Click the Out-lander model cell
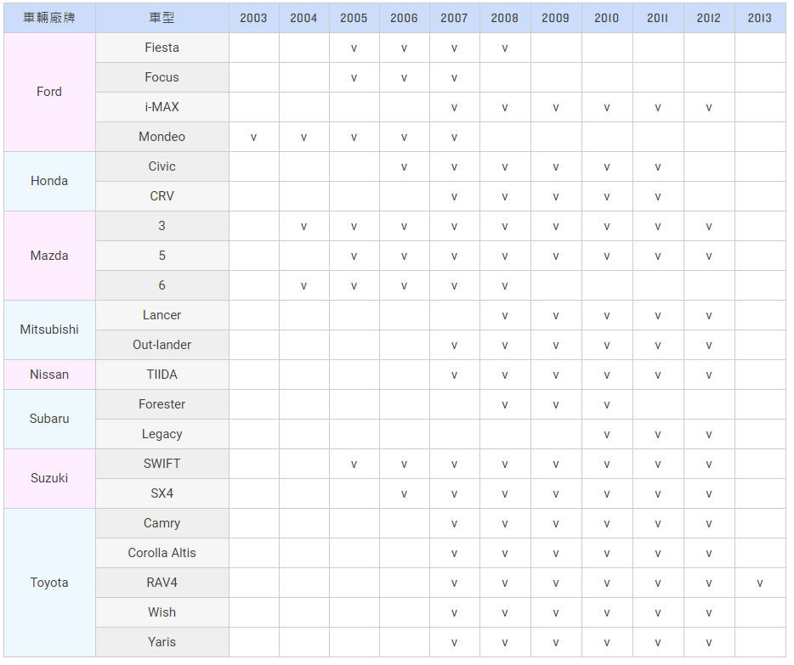The image size is (794, 665). click(x=162, y=345)
